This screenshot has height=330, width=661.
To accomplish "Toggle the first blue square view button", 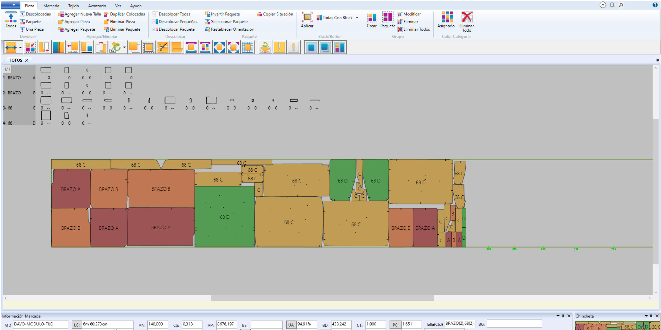I will (x=311, y=47).
